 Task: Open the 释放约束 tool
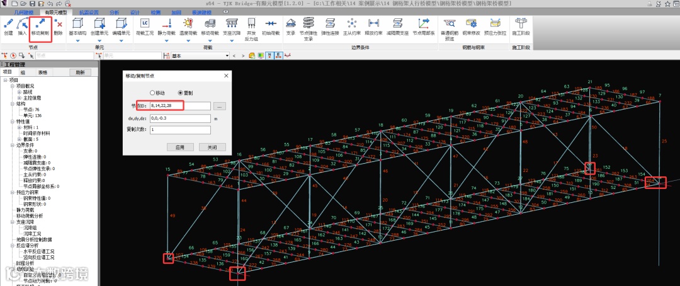pyautogui.click(x=373, y=26)
